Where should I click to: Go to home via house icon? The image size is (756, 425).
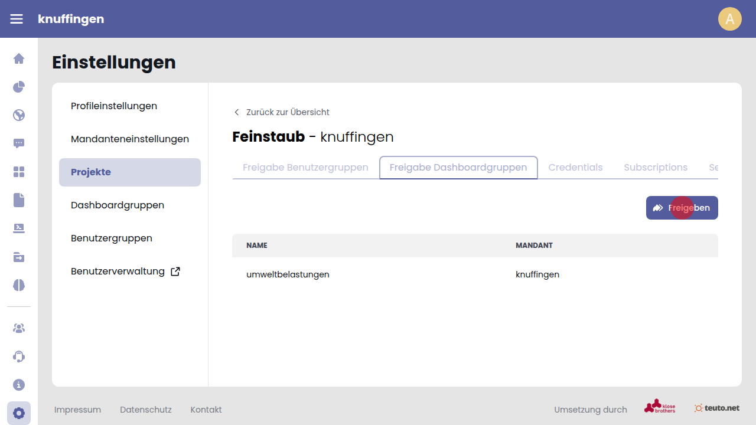[x=19, y=58]
